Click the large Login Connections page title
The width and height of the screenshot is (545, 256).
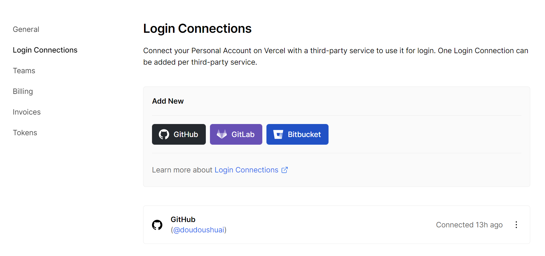197,29
